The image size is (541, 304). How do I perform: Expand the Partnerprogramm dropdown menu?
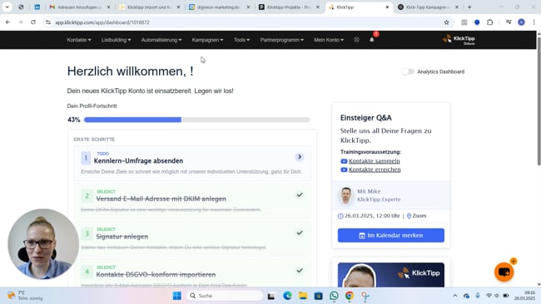point(282,40)
